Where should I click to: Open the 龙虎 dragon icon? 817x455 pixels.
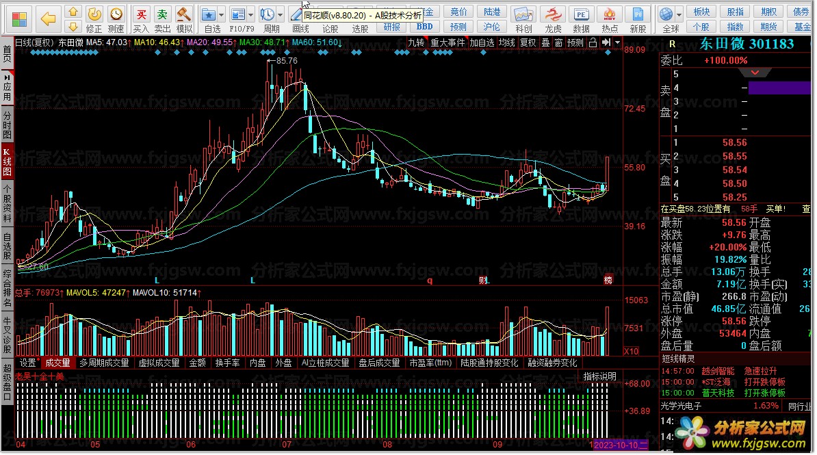point(553,14)
